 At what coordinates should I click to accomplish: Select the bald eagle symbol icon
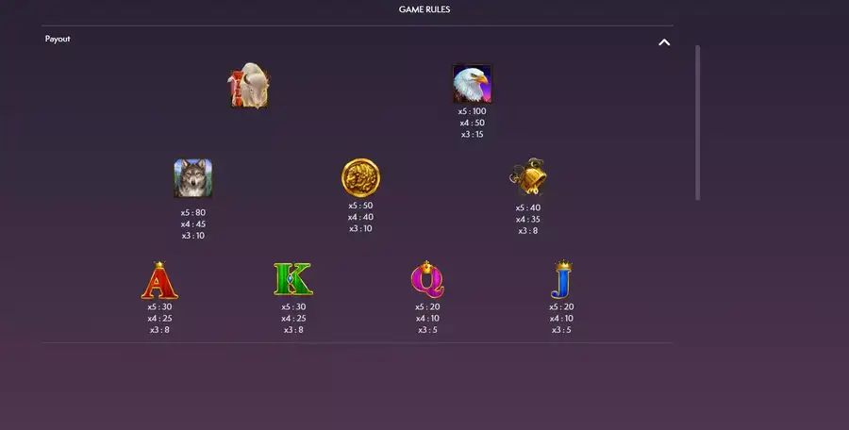pos(473,83)
